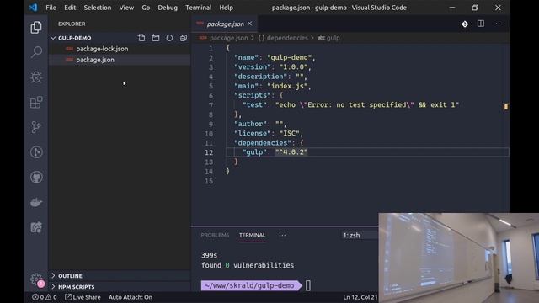Split the editor to the right

point(481,24)
